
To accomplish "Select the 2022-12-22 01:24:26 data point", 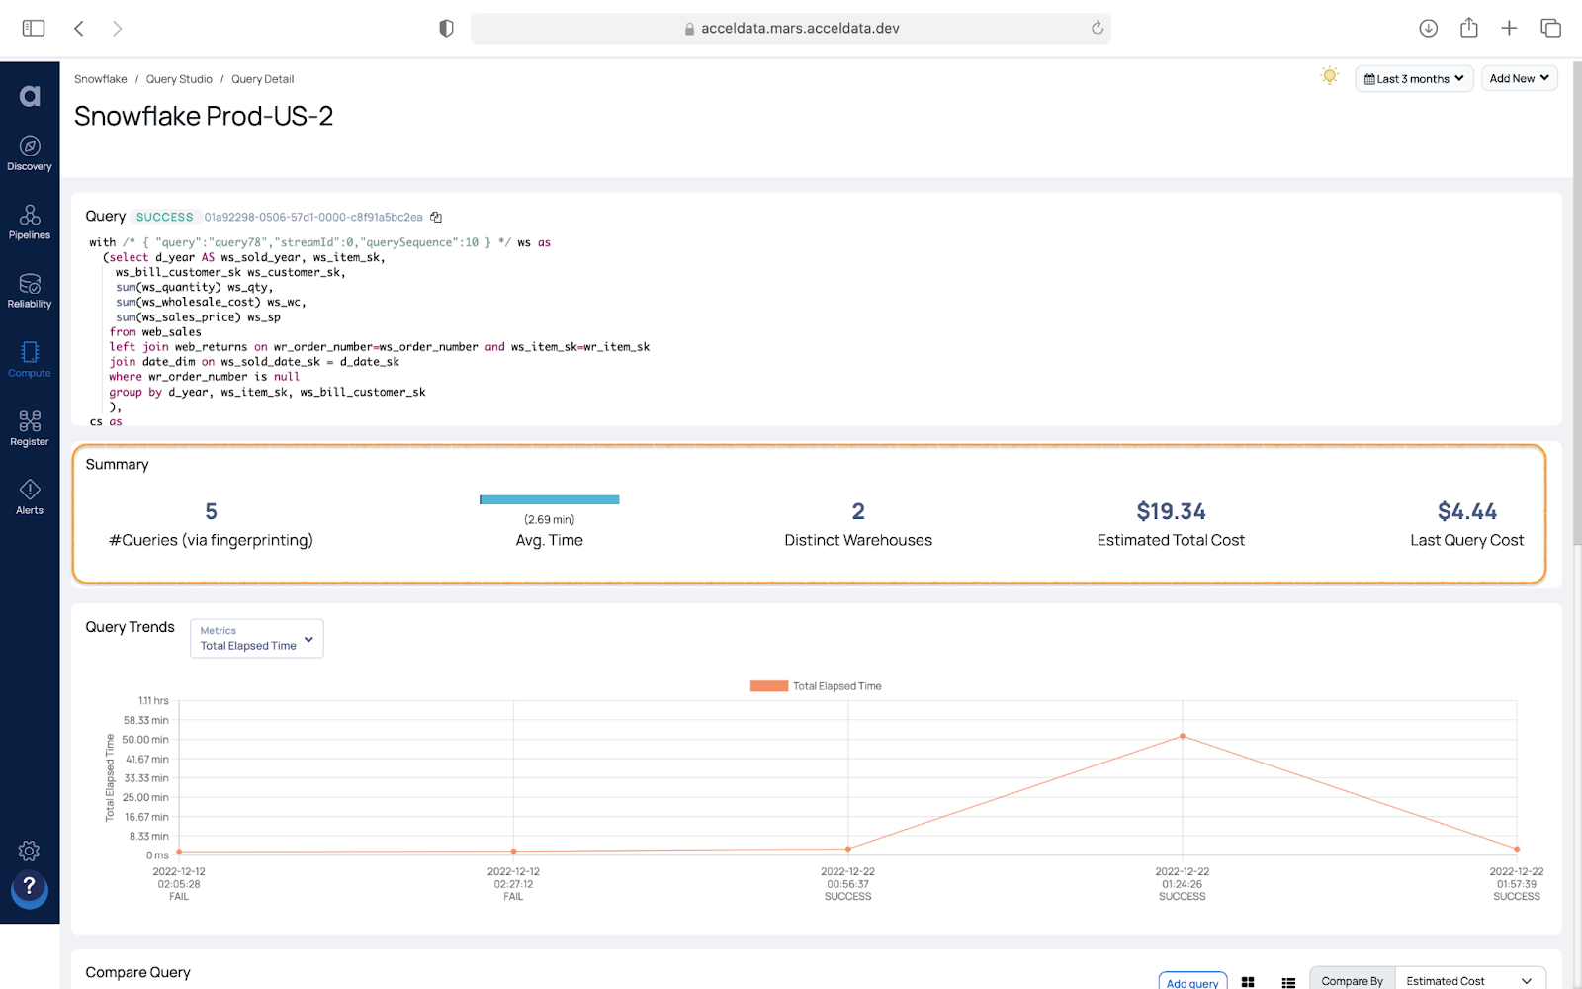I will pos(1183,736).
